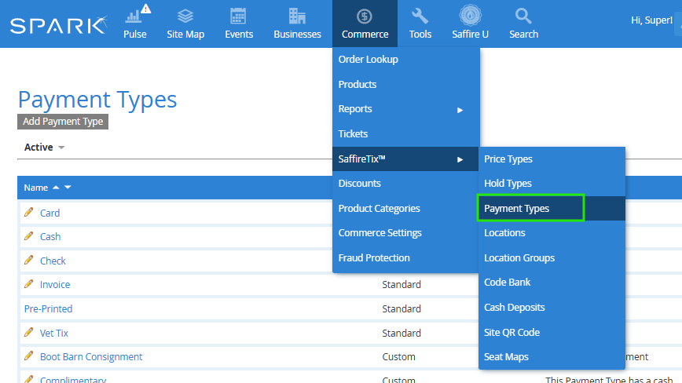Click the Pulse warning alert badge

tap(146, 9)
